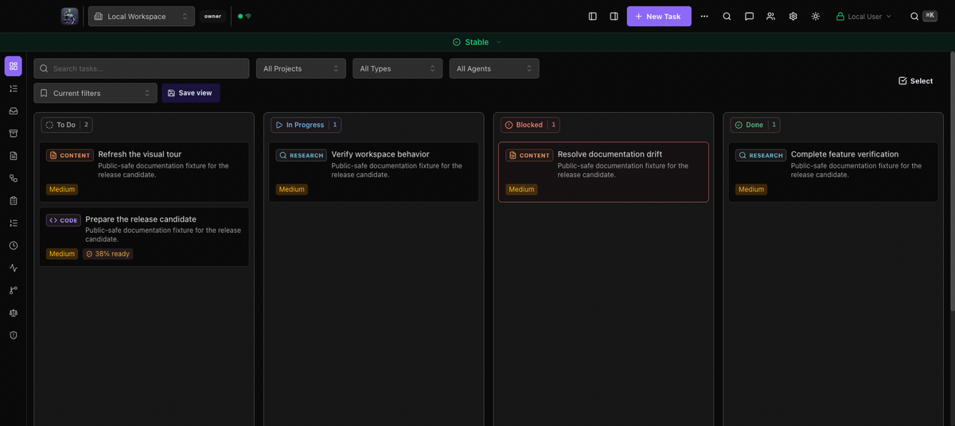Click the Done column header
Image resolution: width=955 pixels, height=426 pixels.
pos(755,125)
